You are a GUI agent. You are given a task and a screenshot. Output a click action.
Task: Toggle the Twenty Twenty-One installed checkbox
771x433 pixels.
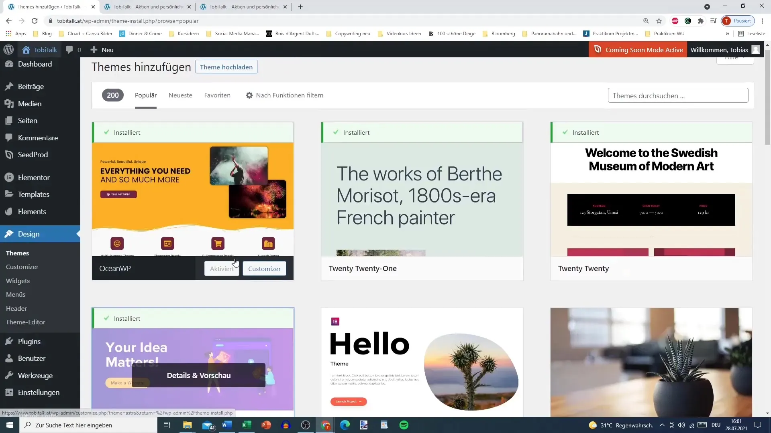336,132
